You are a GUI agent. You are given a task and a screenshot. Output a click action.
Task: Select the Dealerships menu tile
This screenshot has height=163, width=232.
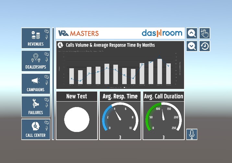35,61
